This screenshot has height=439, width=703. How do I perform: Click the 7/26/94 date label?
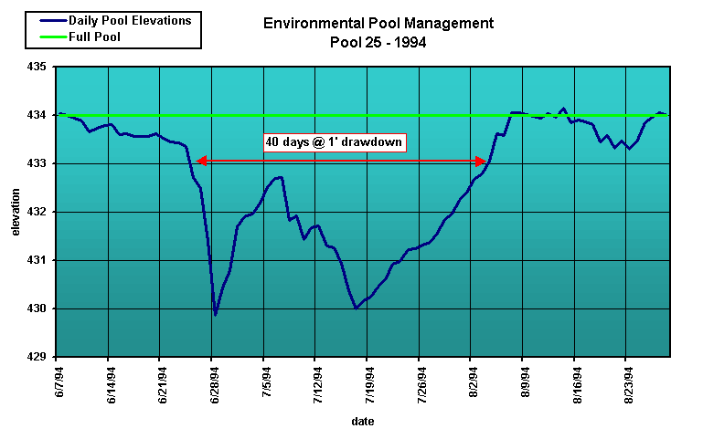(x=421, y=385)
